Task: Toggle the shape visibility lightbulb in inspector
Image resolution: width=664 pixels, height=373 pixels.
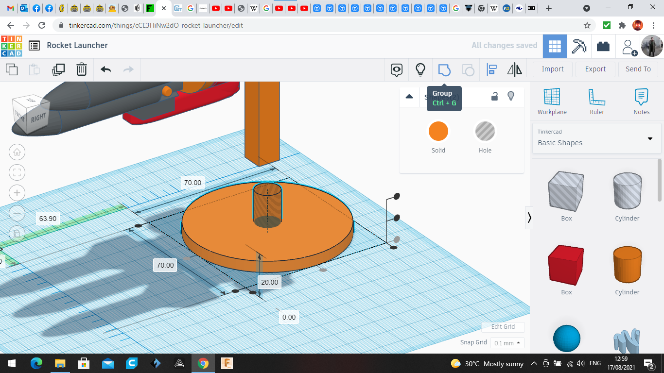Action: pyautogui.click(x=511, y=96)
